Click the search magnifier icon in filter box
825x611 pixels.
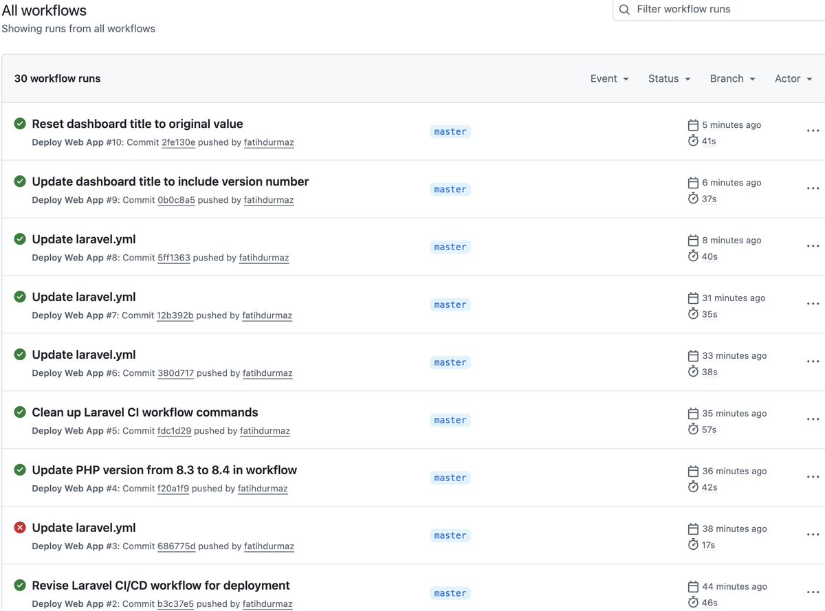(624, 10)
